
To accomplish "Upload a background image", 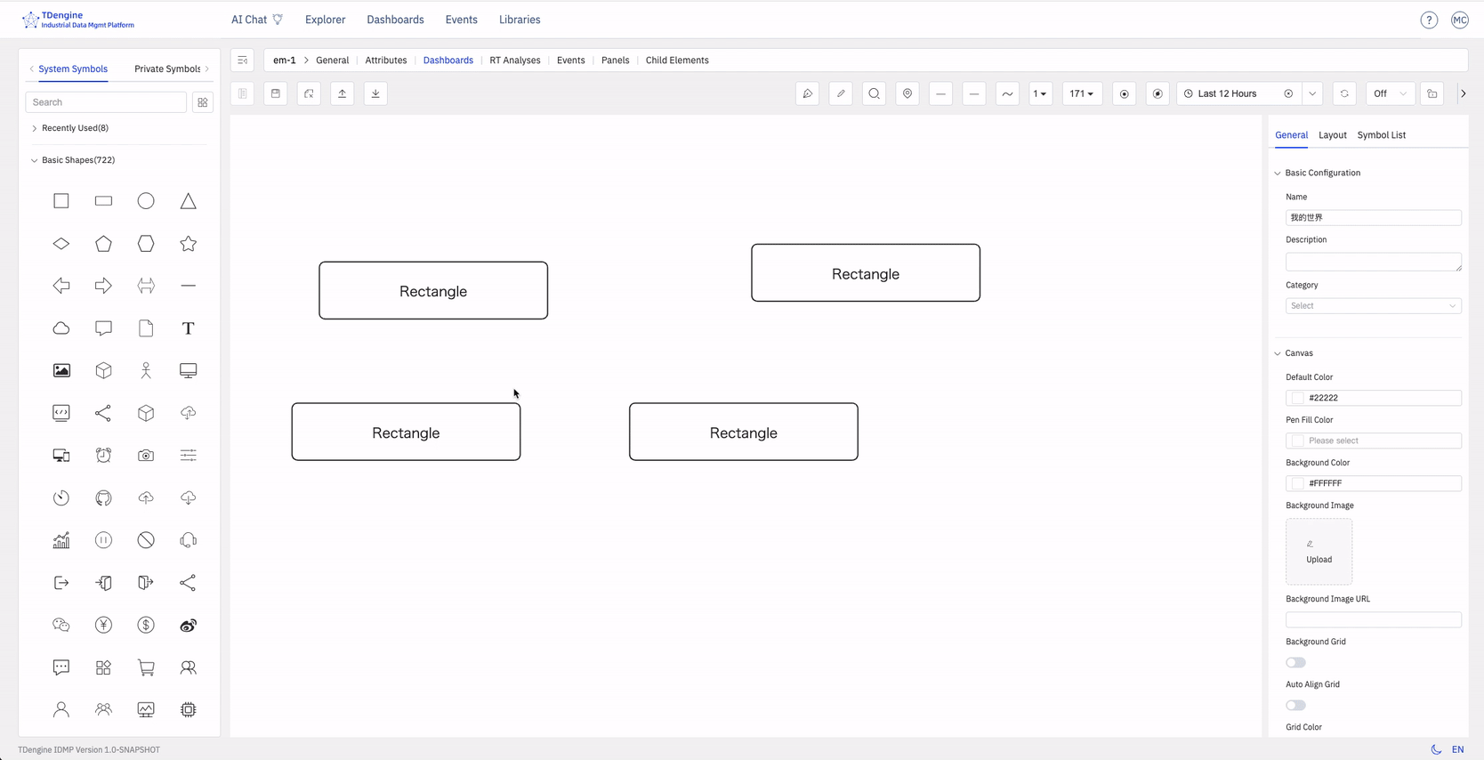I will [x=1319, y=552].
